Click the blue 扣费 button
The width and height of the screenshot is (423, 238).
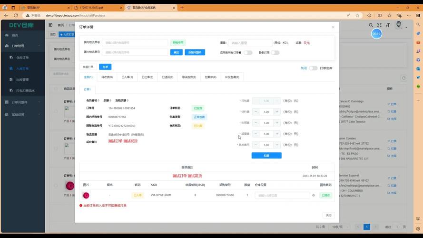click(x=266, y=155)
